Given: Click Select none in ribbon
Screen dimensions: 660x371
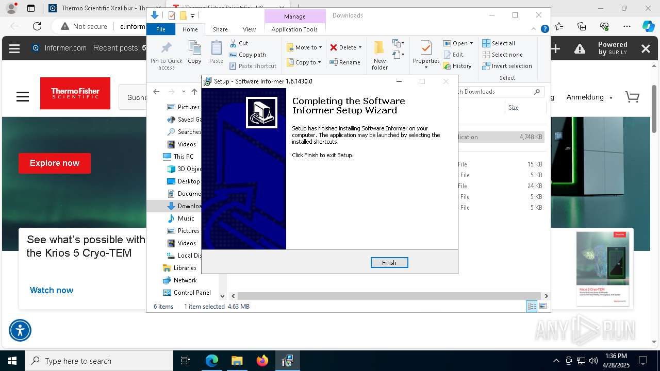Looking at the screenshot, I should click(502, 55).
